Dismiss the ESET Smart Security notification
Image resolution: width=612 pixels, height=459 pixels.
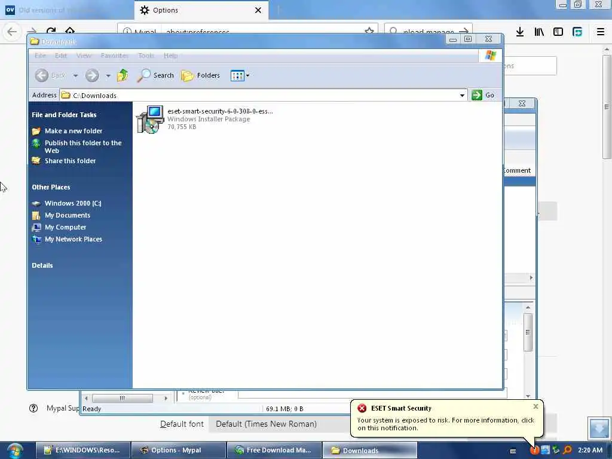point(536,406)
